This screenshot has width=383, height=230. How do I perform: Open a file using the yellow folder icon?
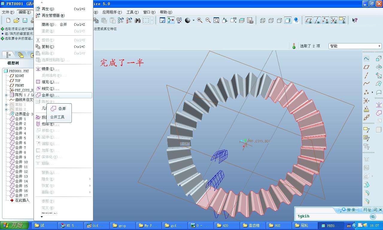point(17,20)
